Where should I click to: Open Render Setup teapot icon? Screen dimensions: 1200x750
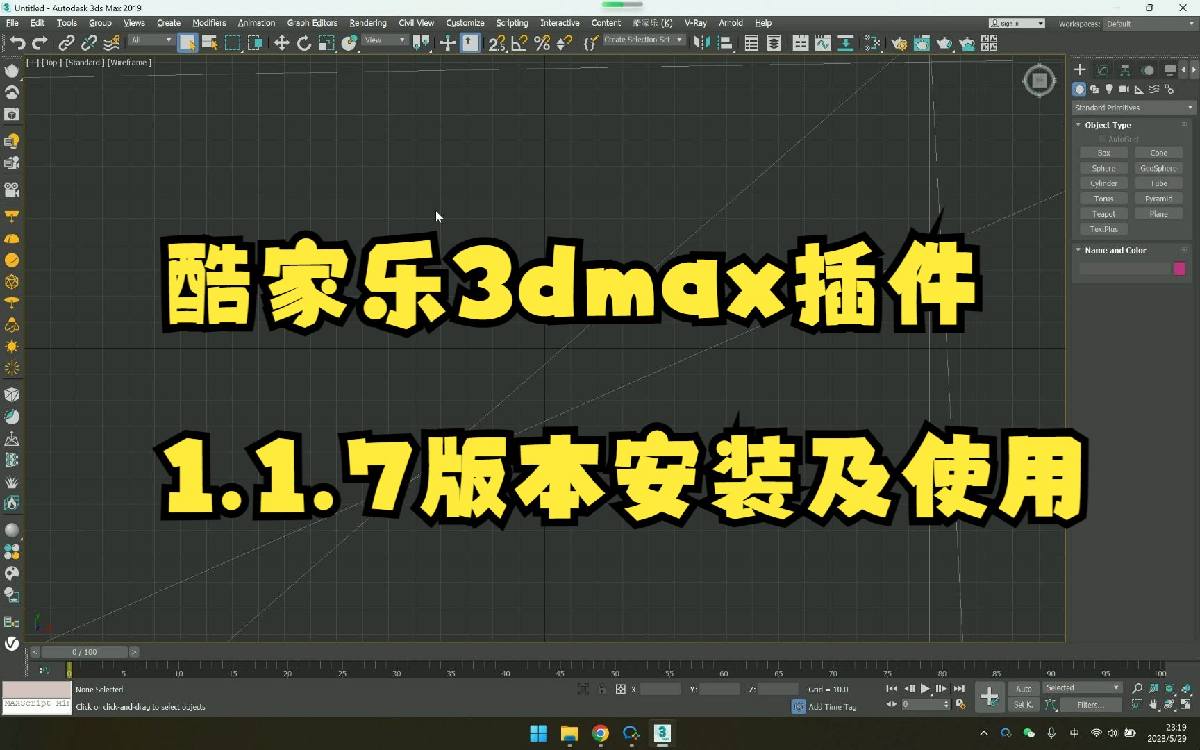tap(899, 43)
